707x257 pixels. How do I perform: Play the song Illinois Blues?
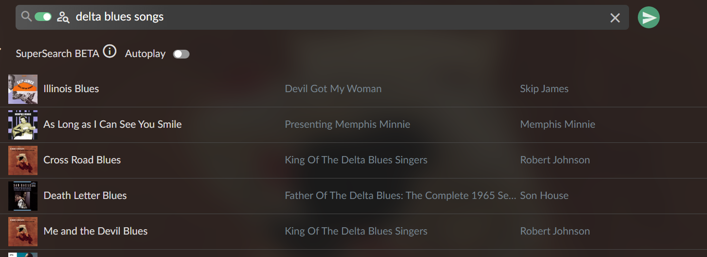[x=71, y=89]
